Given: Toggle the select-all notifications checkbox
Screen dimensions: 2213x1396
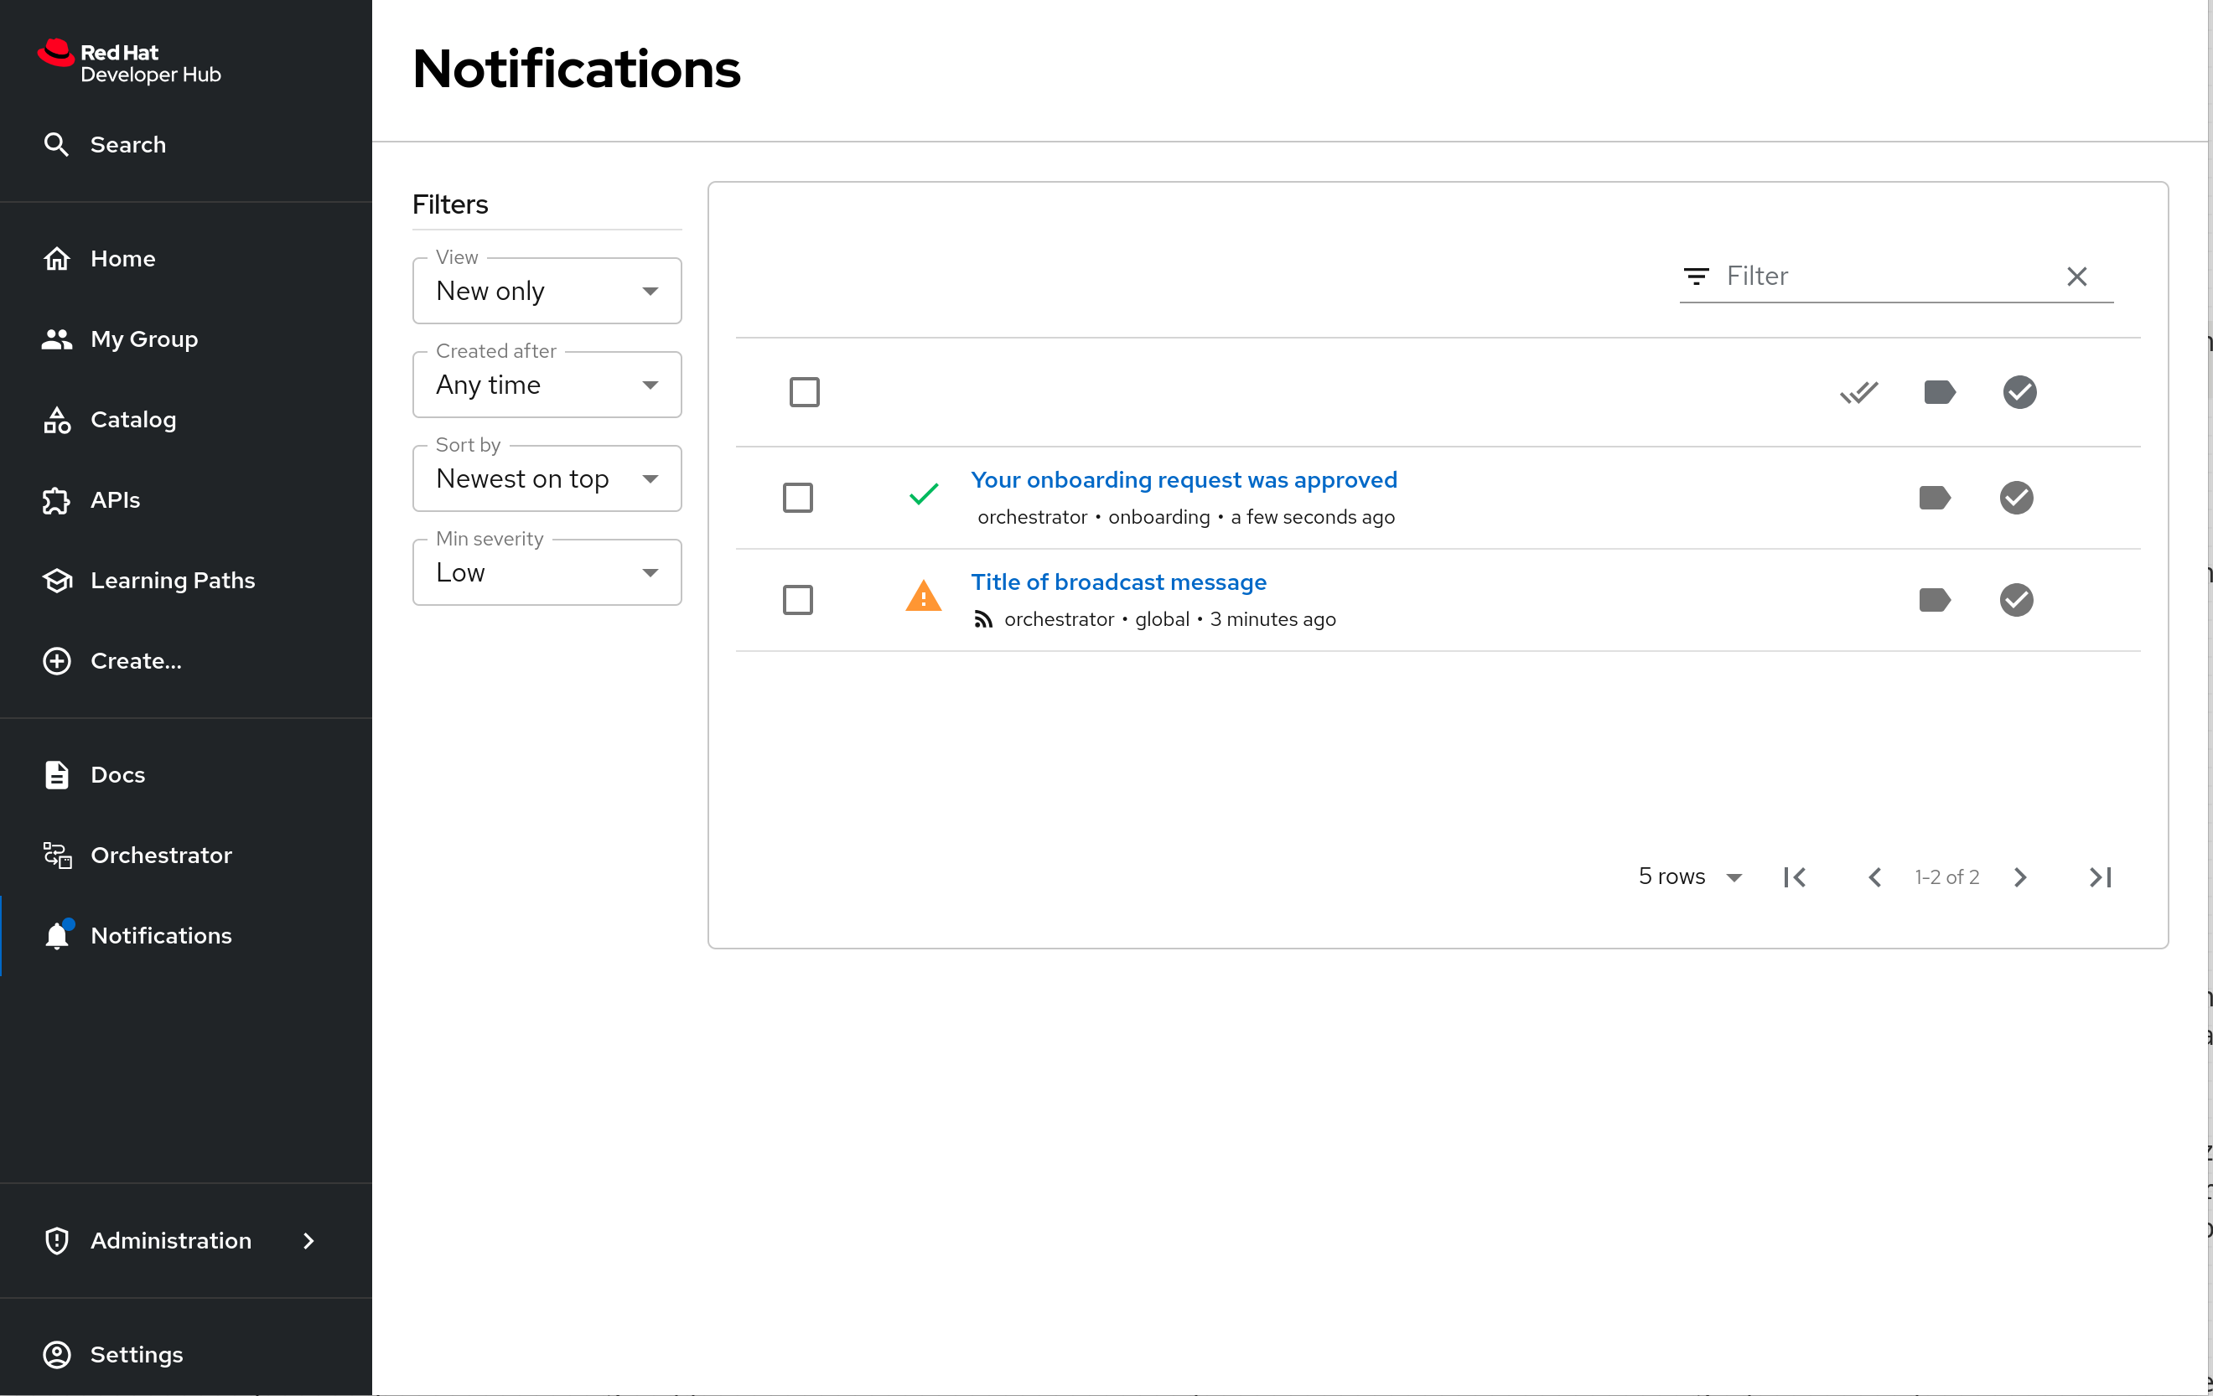Looking at the screenshot, I should 804,392.
